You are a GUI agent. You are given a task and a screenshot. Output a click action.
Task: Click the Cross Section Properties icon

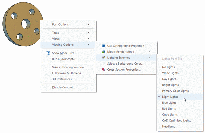(x=103, y=70)
